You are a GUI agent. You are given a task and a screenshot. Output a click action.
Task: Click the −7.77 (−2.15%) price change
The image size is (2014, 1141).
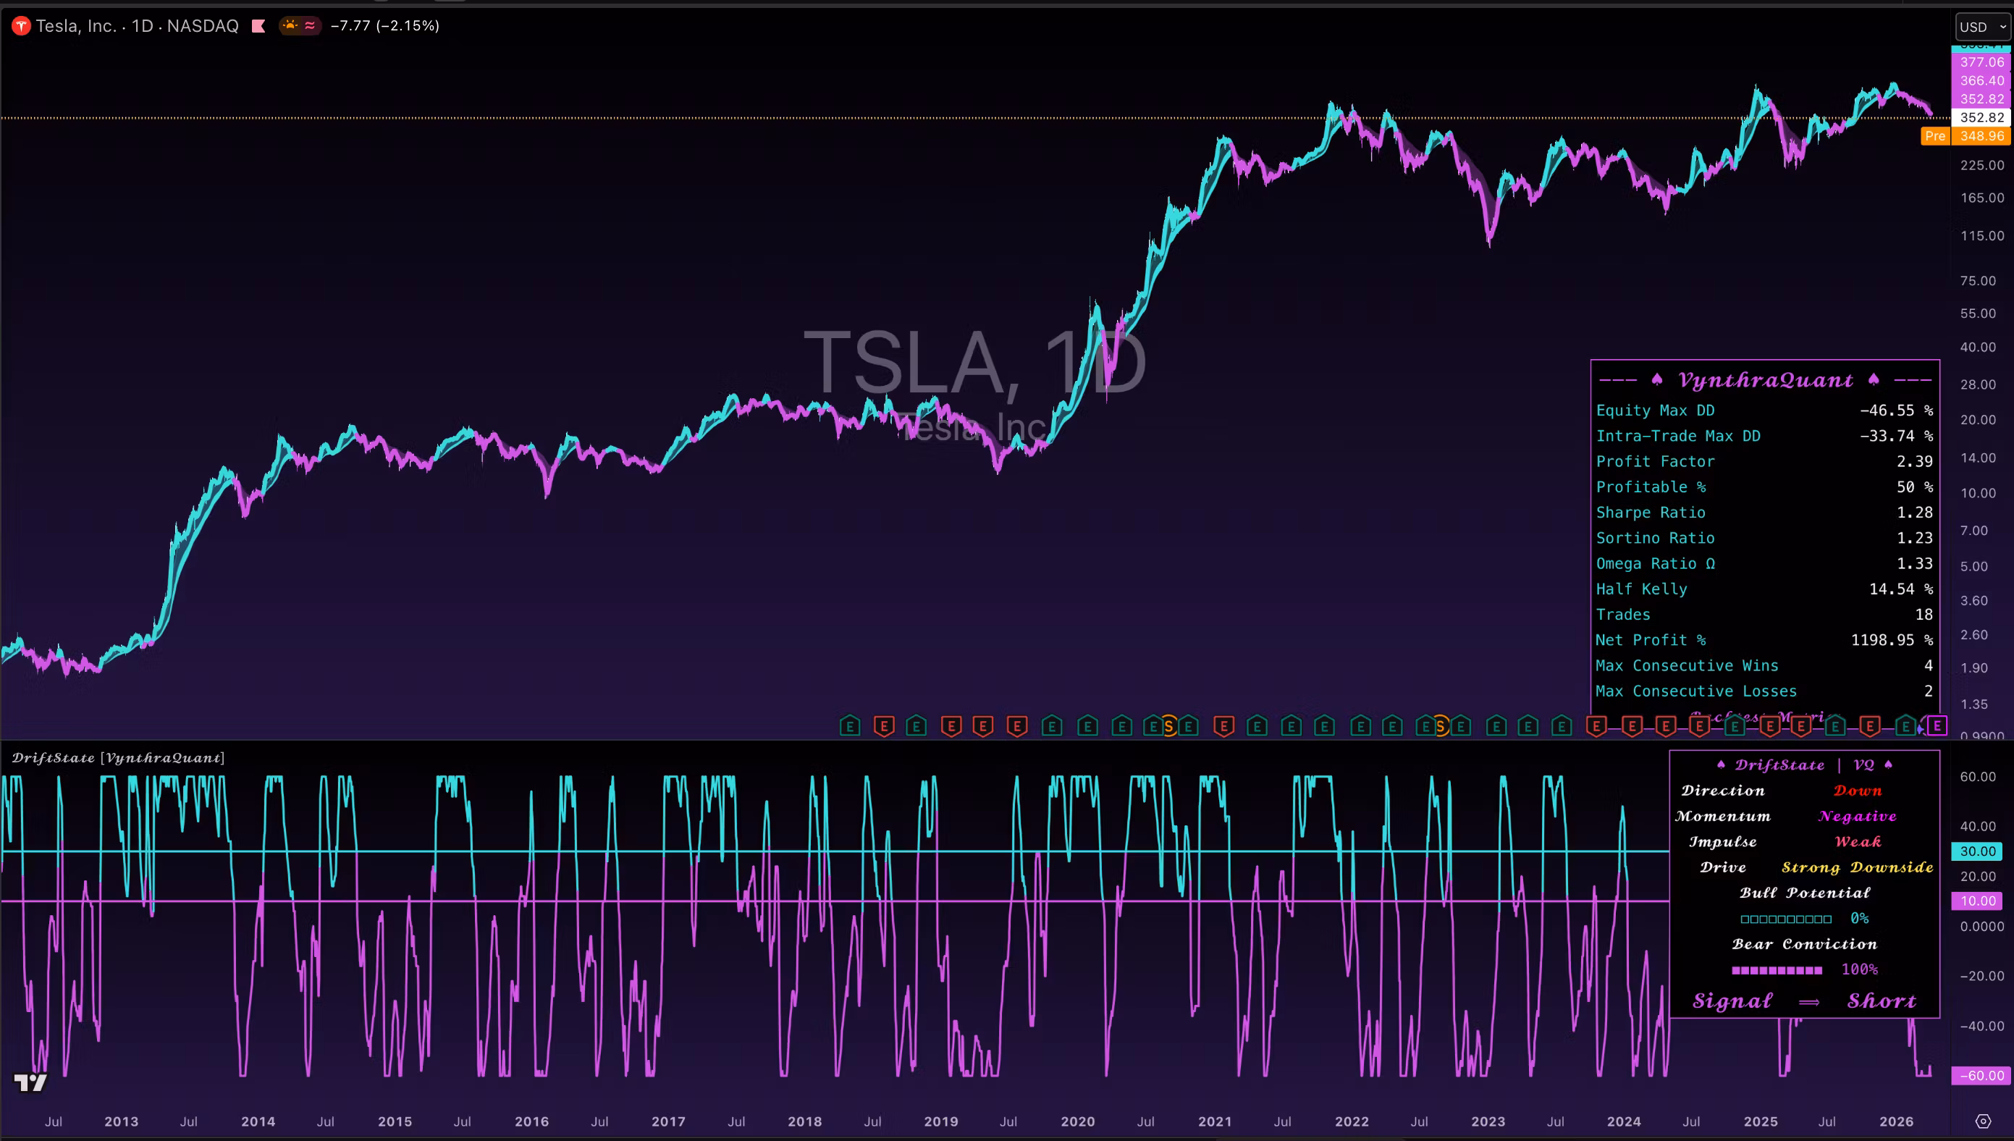pos(384,26)
